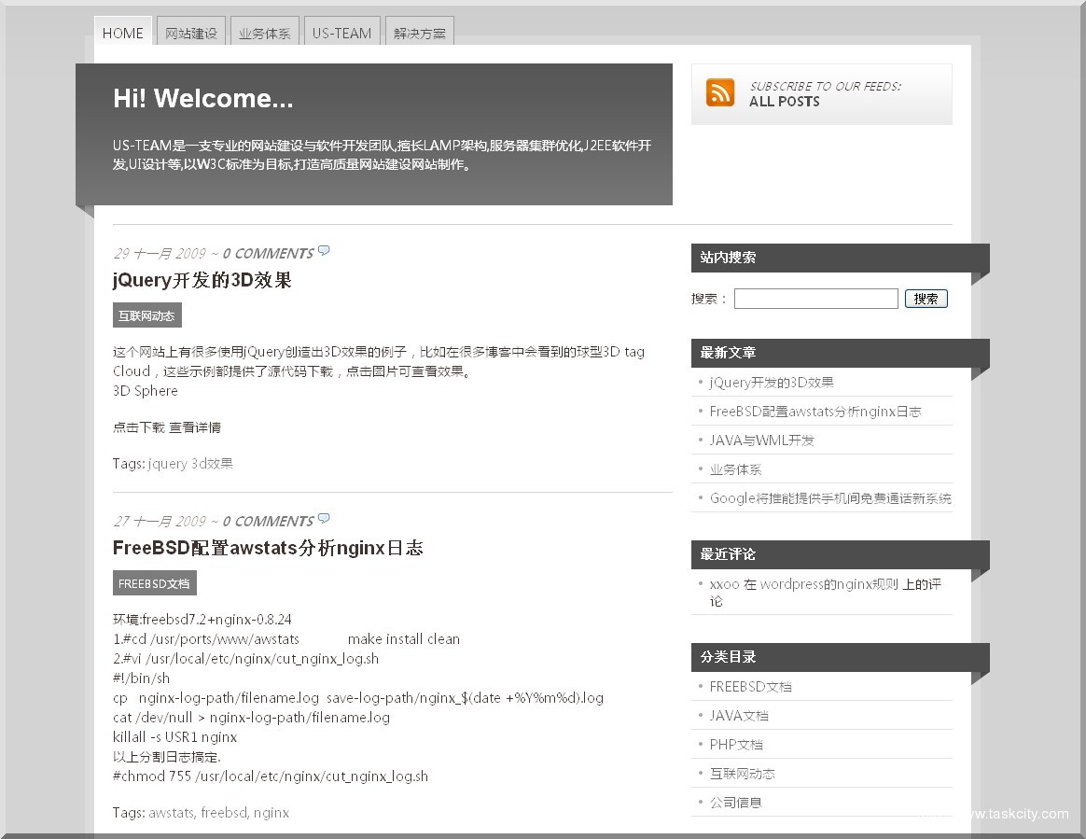Click comment bubble icon on FreeBSD post

coord(324,519)
